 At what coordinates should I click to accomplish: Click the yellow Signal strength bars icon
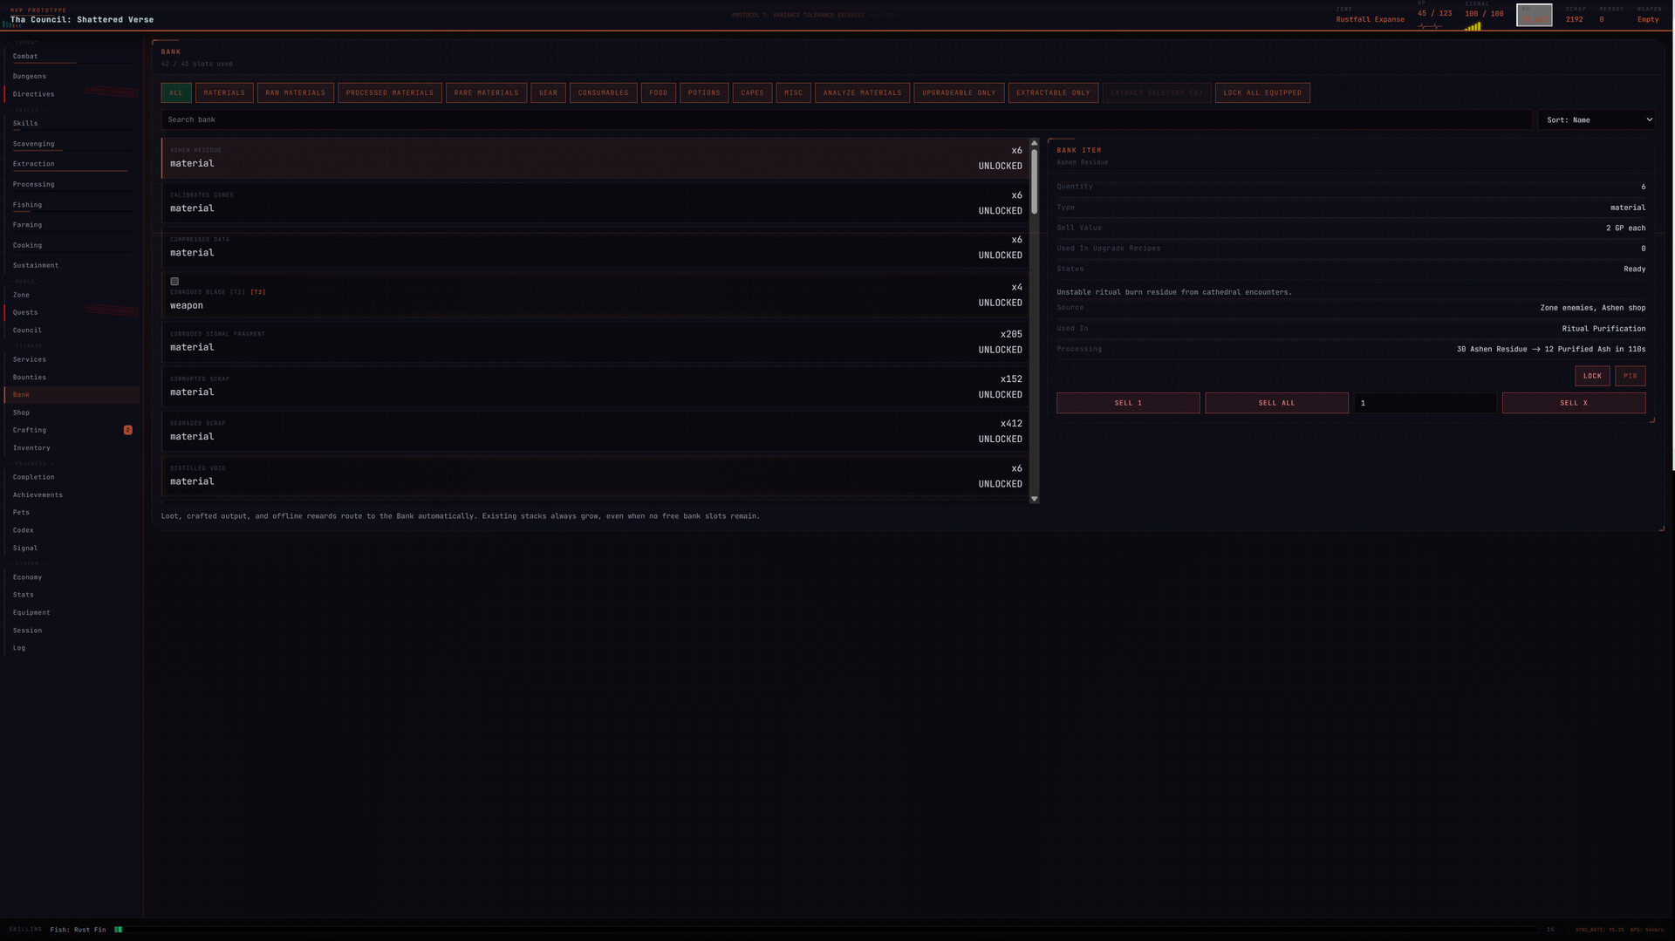1473,27
